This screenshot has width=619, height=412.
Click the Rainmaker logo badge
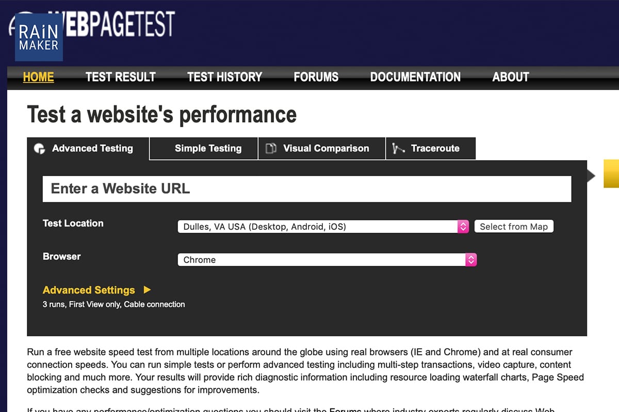[x=39, y=38]
